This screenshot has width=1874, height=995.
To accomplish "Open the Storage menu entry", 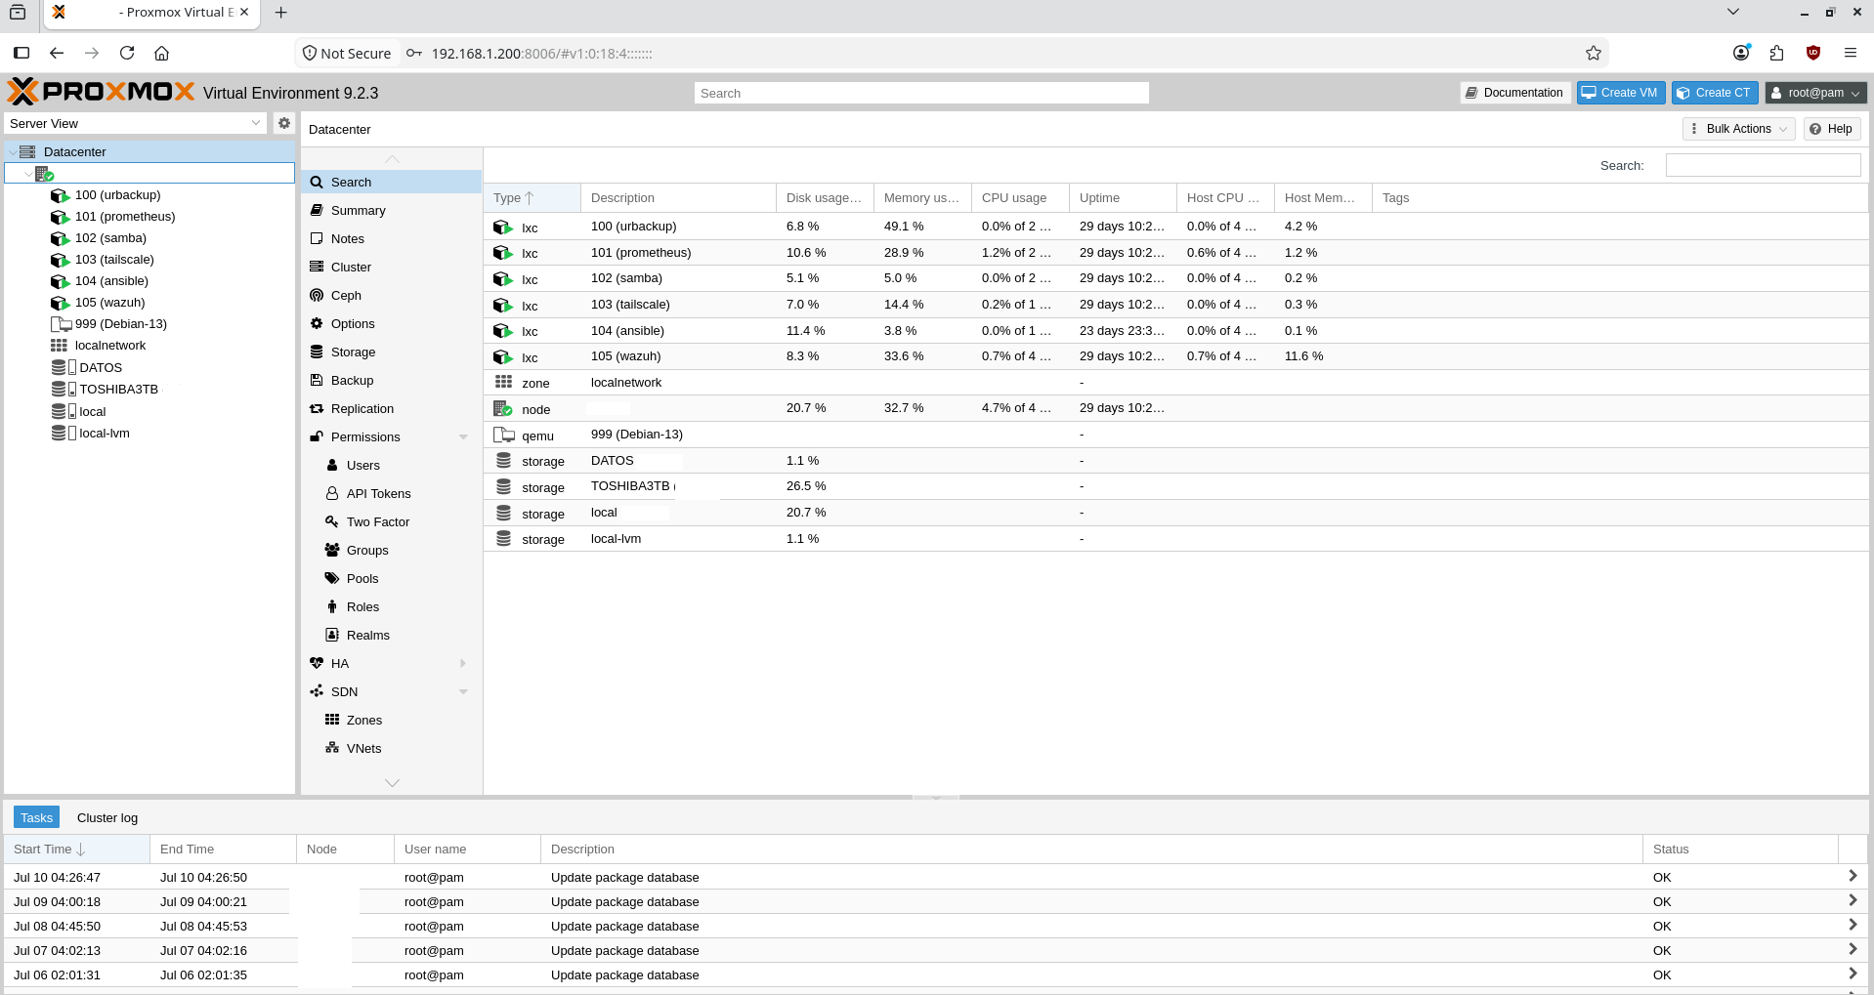I will pos(392,352).
